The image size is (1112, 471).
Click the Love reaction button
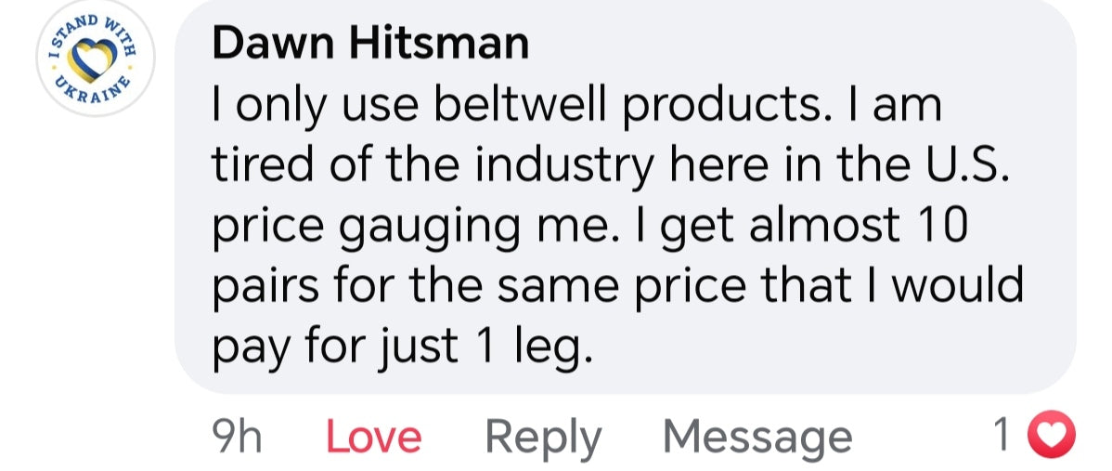[x=373, y=437]
